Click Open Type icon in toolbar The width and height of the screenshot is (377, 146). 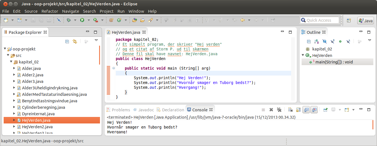click(x=135, y=20)
